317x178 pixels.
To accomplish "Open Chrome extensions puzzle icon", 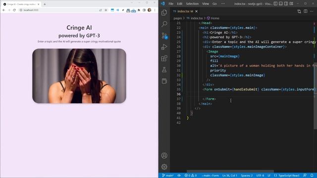I will tap(139, 10).
